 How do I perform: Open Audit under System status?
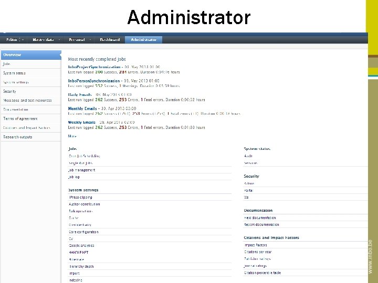coord(248,156)
